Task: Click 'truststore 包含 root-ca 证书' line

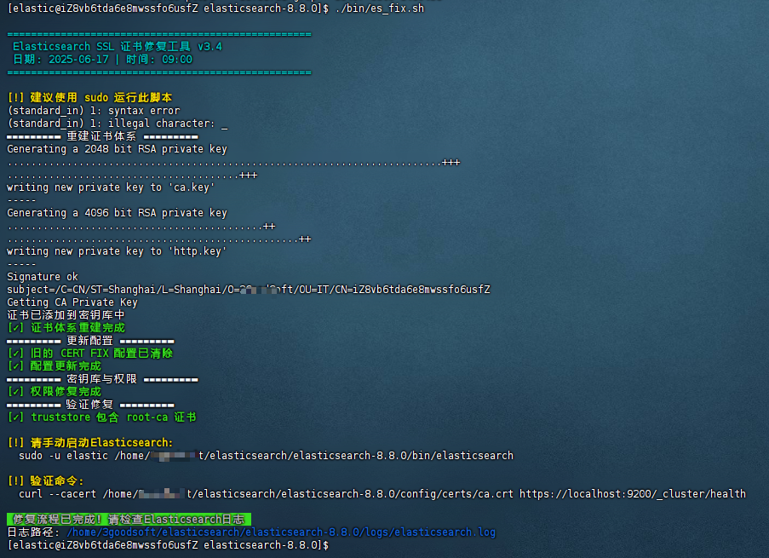Action: point(113,417)
